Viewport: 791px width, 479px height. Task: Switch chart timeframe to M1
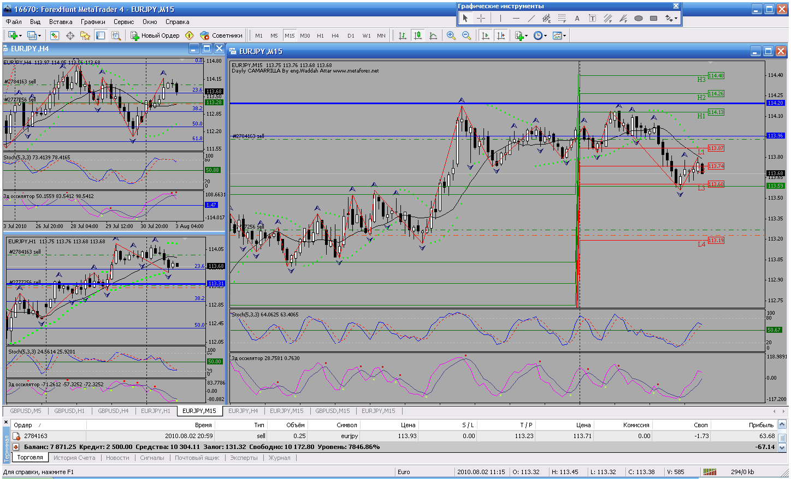tap(259, 35)
